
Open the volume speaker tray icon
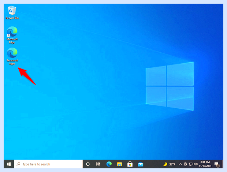[196, 164]
